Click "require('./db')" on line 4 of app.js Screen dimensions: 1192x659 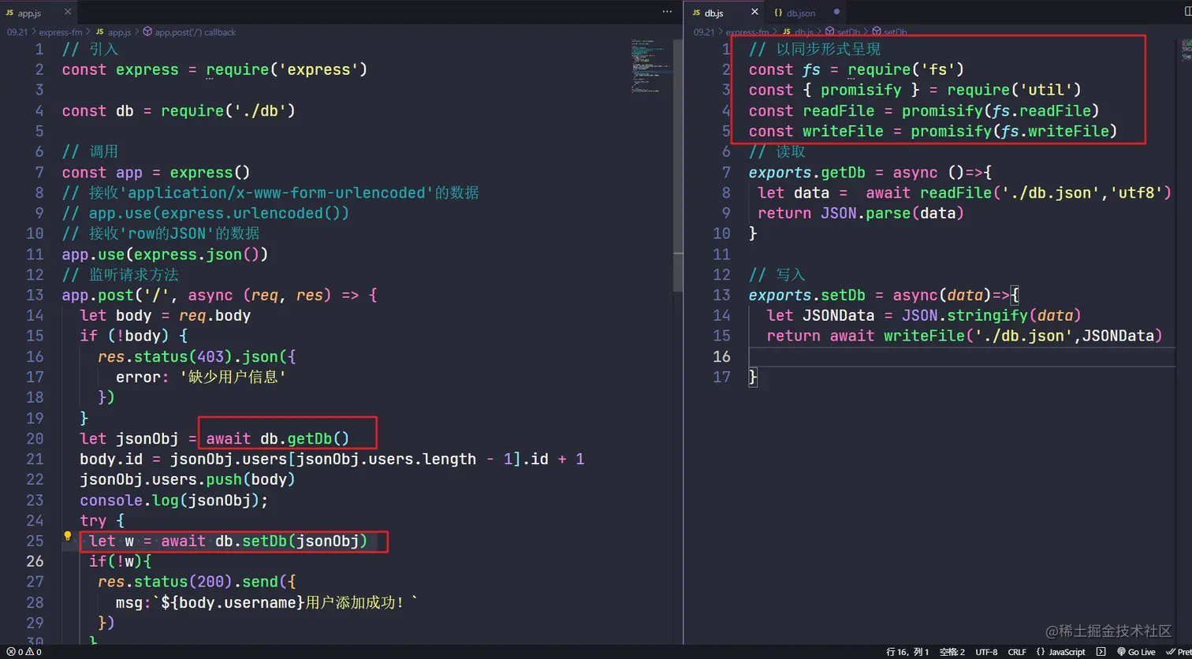point(229,111)
